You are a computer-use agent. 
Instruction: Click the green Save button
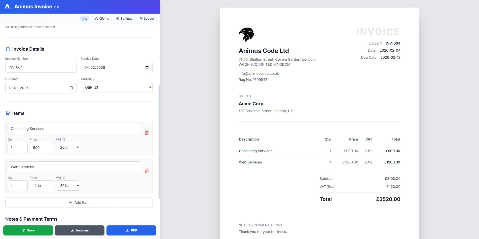pyautogui.click(x=28, y=230)
